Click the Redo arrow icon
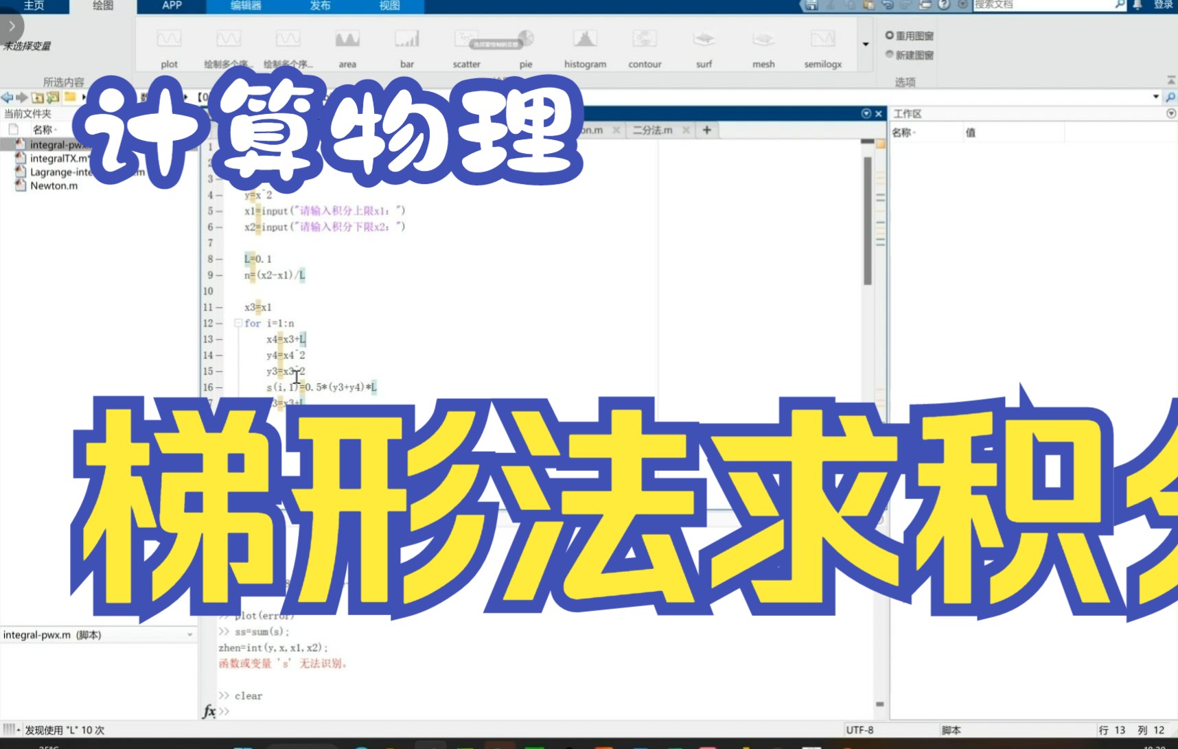The image size is (1178, 749). [905, 5]
